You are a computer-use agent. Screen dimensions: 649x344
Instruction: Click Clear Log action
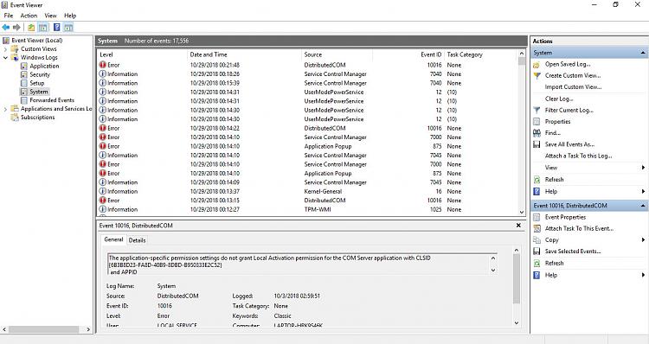(559, 99)
